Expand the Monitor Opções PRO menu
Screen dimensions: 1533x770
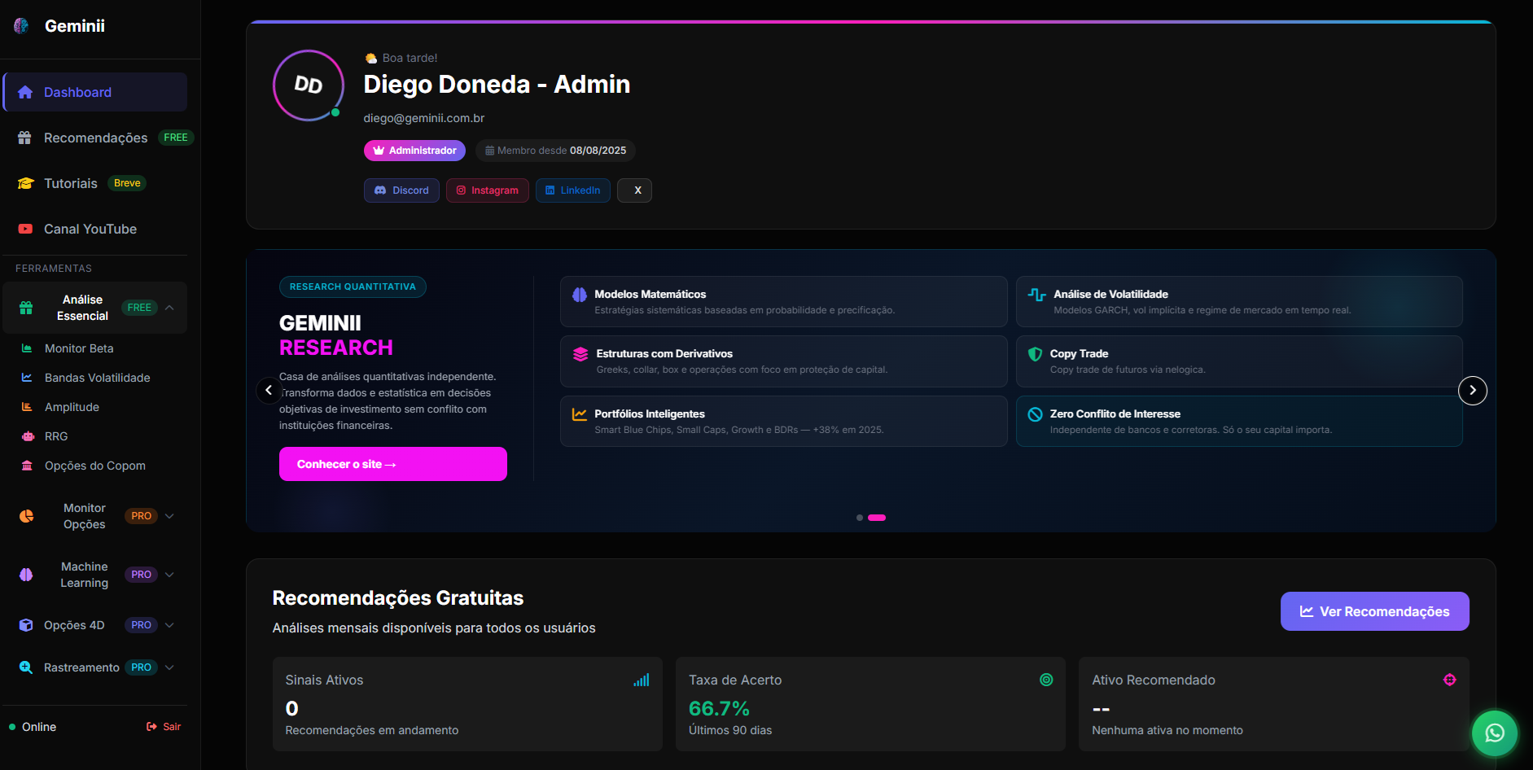169,516
